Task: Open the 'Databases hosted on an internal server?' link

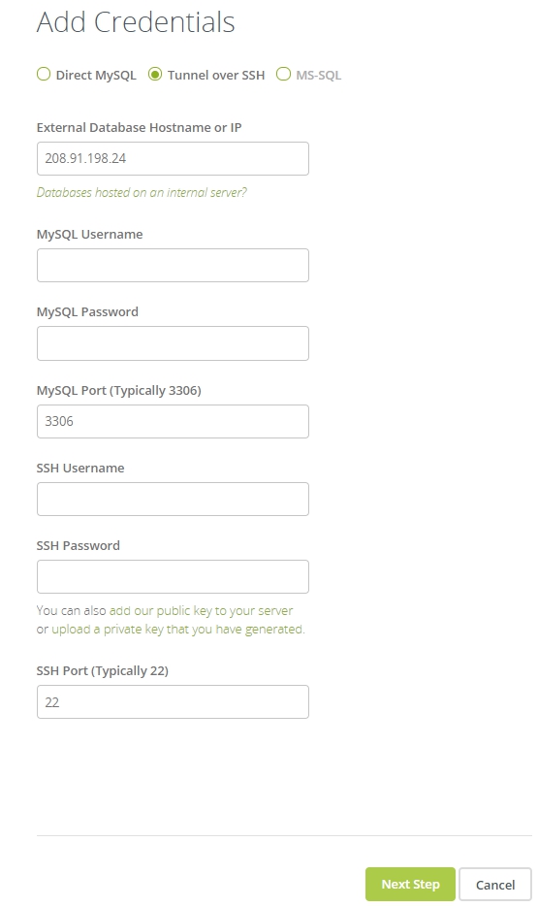Action: click(142, 193)
